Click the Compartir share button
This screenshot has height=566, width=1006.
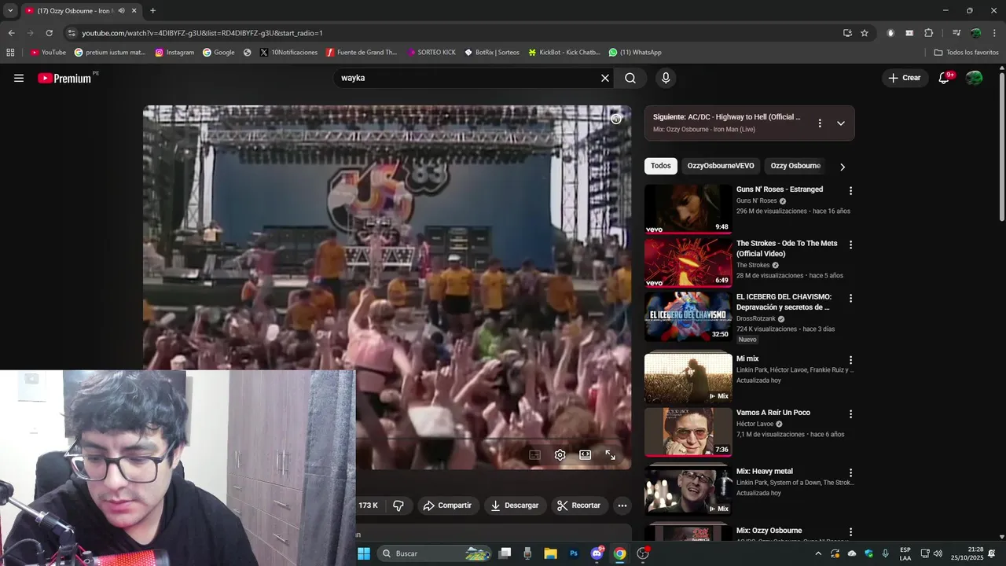[x=448, y=505]
